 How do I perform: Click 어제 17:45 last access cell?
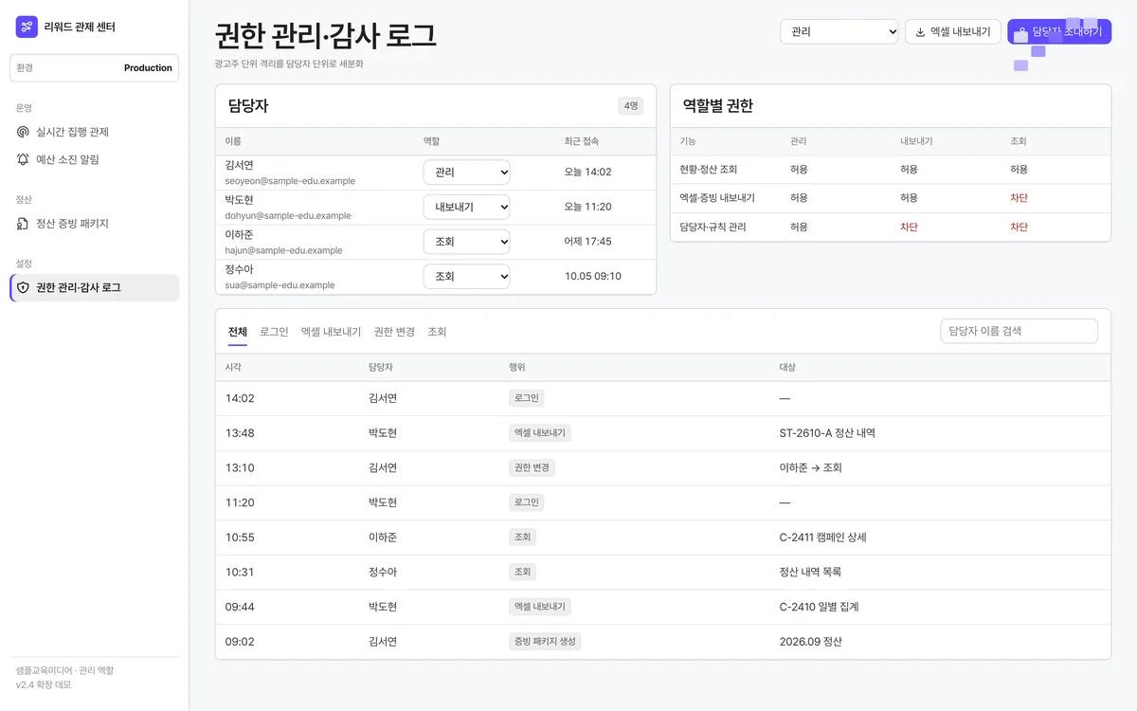click(587, 242)
